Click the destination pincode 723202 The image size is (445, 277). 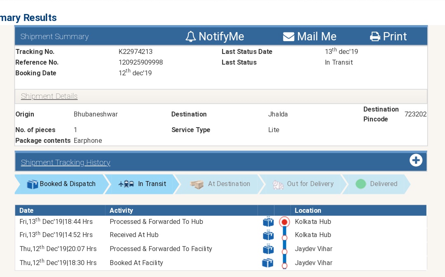tap(415, 114)
